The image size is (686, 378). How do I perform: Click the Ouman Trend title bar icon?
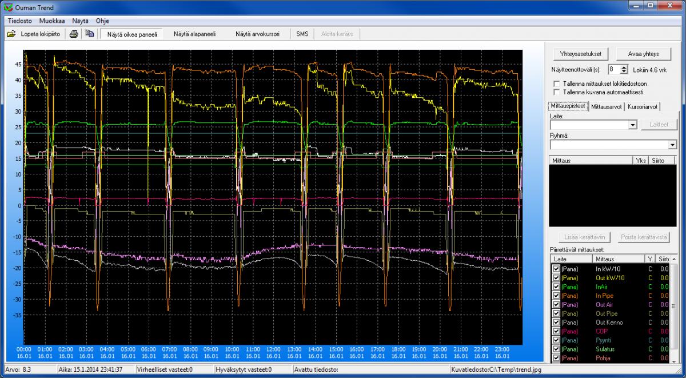[7, 7]
